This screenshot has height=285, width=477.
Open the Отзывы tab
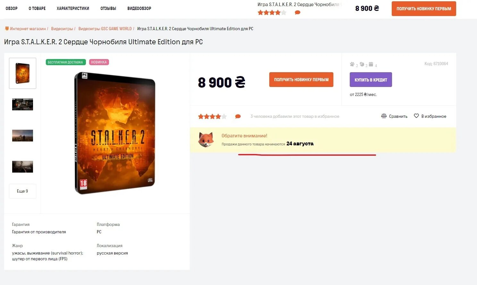point(108,8)
